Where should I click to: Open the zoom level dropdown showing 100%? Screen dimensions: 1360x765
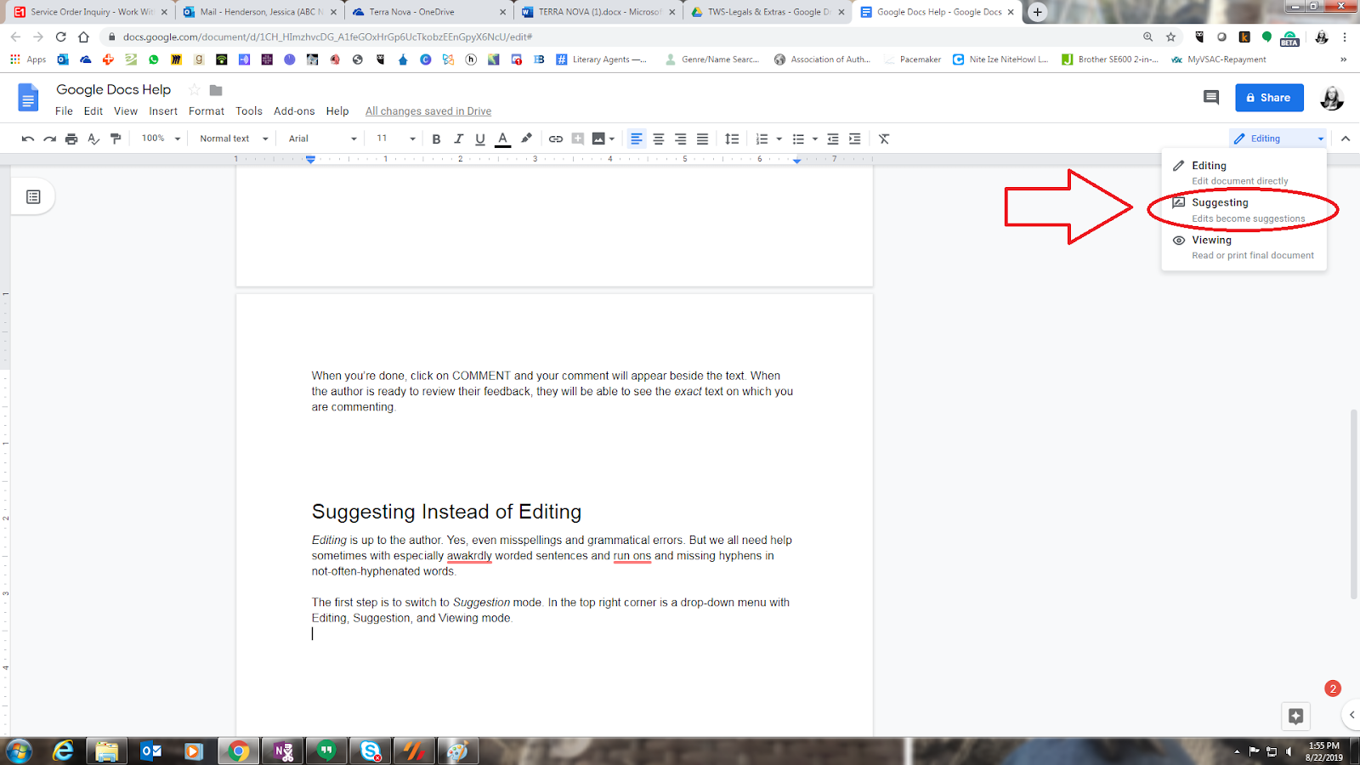161,139
